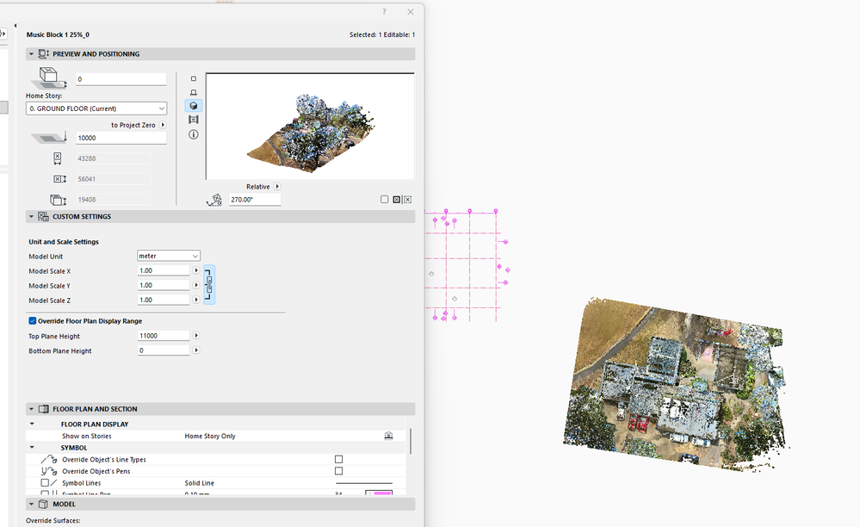Click the Solid Line preview sample
The height and width of the screenshot is (527, 860).
click(x=363, y=483)
